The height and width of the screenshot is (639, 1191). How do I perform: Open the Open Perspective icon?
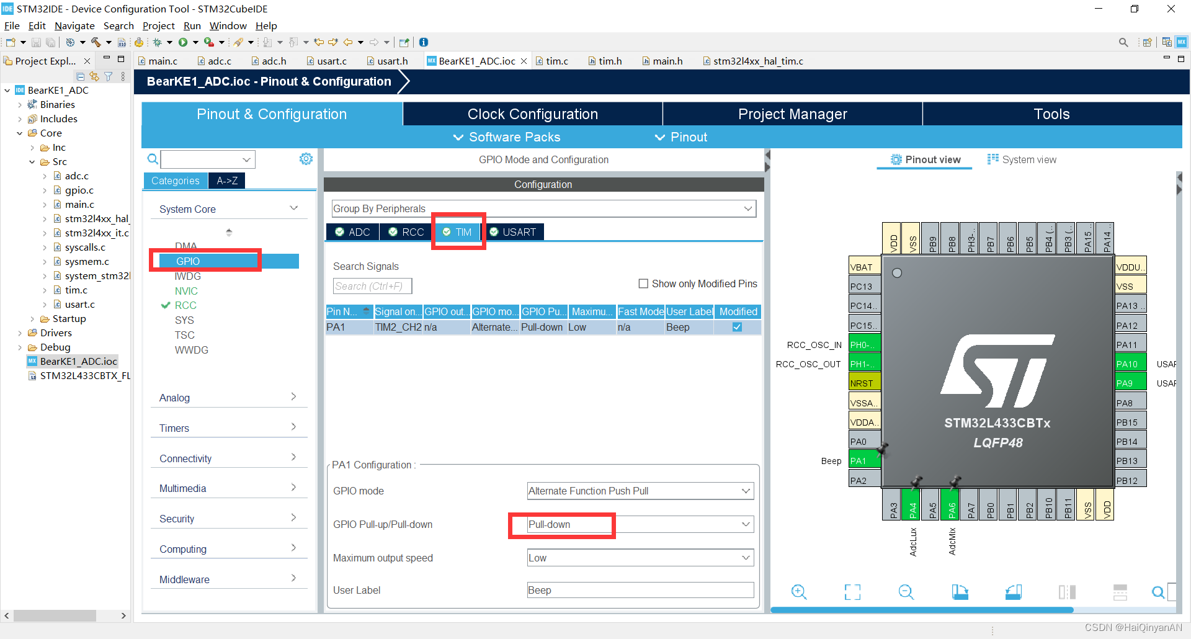[x=1148, y=42]
